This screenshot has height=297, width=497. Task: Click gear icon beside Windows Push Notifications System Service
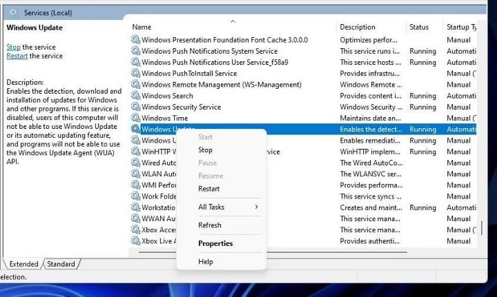tap(136, 50)
